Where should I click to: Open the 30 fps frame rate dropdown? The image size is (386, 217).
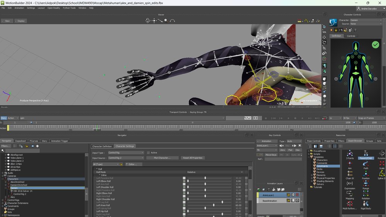[350, 118]
